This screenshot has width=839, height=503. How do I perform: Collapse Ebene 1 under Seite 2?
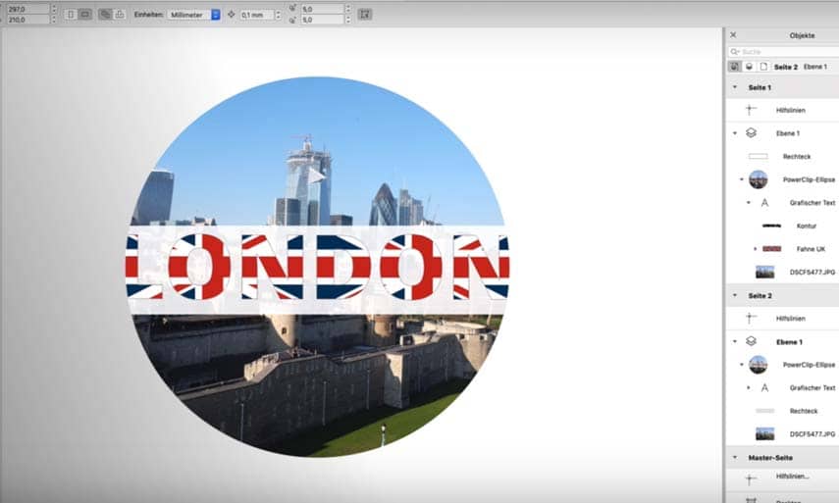coord(735,341)
